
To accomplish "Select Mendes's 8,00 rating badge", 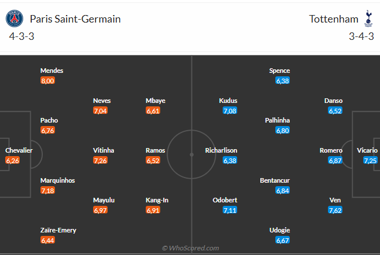I will click(47, 81).
